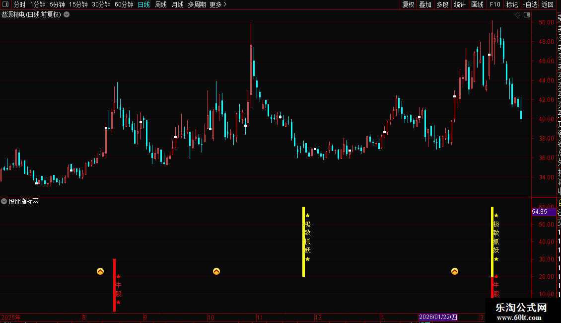Click the 标记 mark button
561x323 pixels.
pos(512,4)
